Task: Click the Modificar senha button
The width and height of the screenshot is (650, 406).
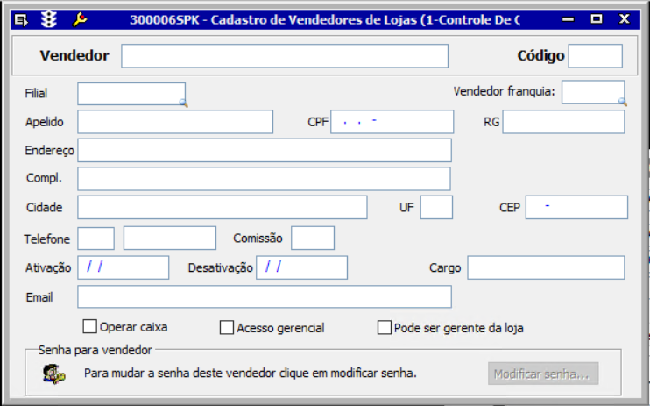Action: tap(543, 374)
